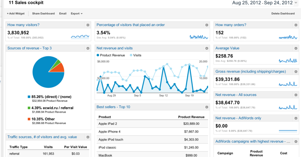Click Delete Dashboard link

click(x=283, y=14)
